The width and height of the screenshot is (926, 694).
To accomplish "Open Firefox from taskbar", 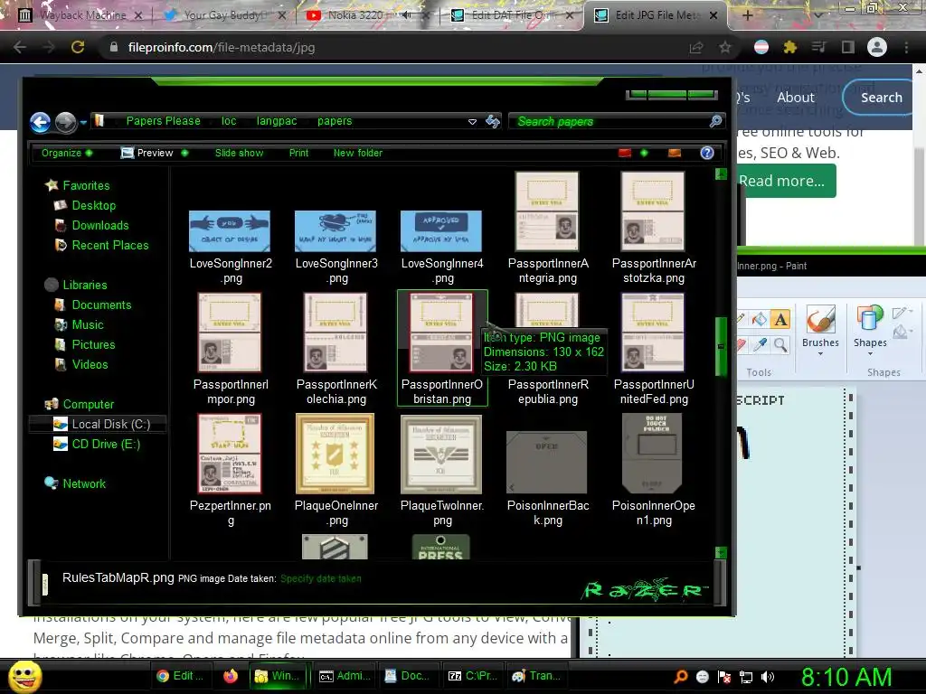I will coord(231,676).
